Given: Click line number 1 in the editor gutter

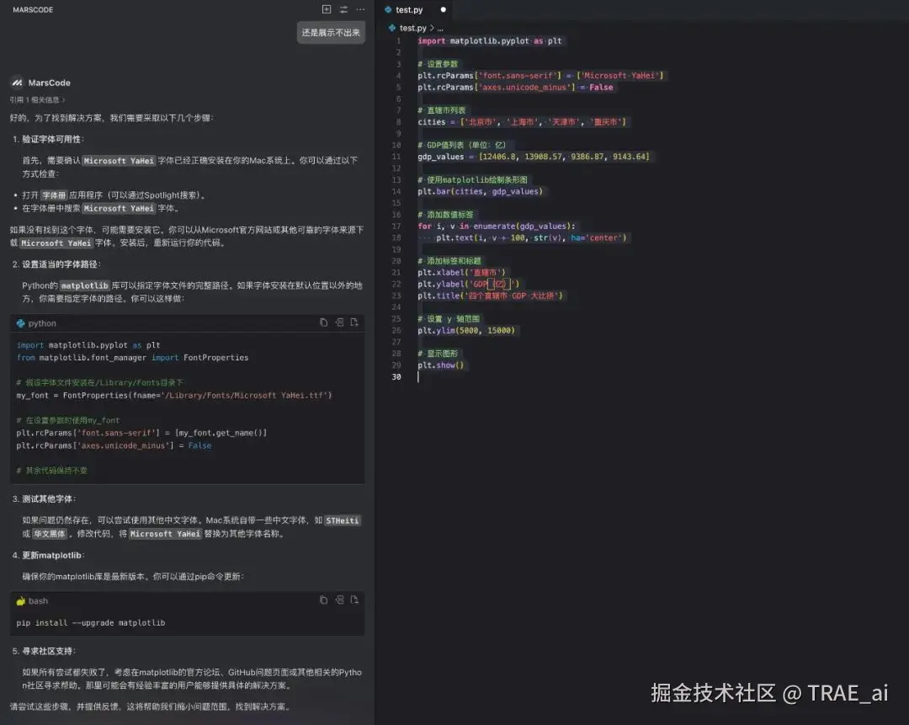Looking at the screenshot, I should coord(397,40).
